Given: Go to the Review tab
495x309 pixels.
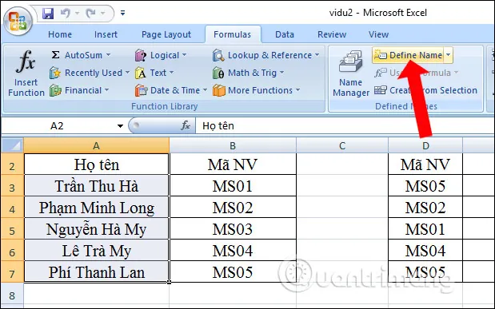Looking at the screenshot, I should pyautogui.click(x=332, y=34).
